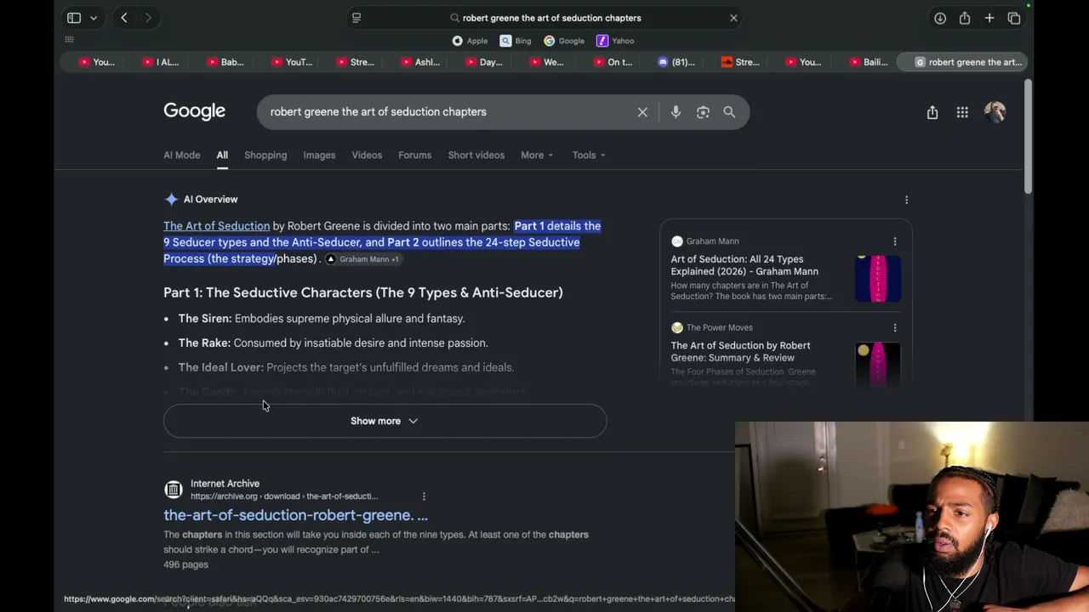Submit search with the magnifier icon

coord(729,112)
